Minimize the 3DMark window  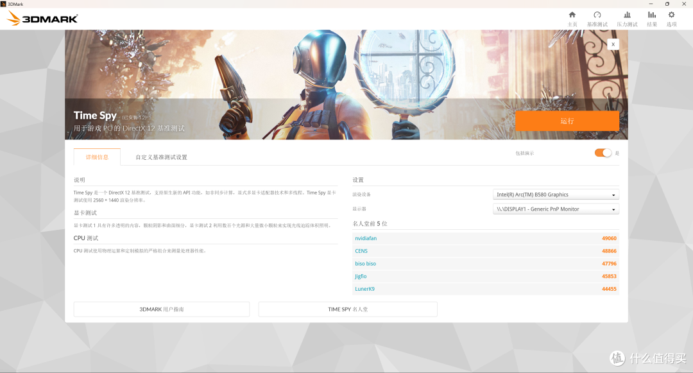tap(651, 4)
